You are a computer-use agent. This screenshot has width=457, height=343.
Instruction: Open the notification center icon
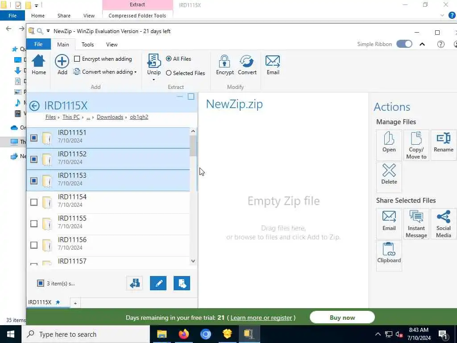pyautogui.click(x=443, y=334)
